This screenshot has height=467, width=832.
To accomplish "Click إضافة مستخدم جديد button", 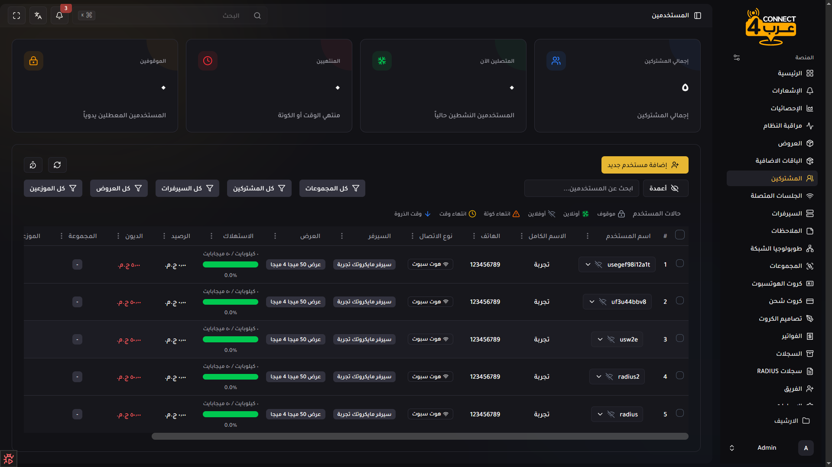I will pos(645,165).
